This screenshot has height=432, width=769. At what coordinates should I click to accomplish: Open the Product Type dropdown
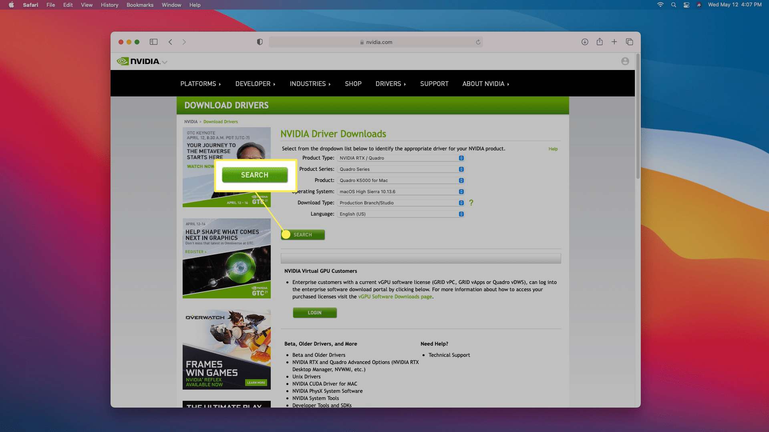401,158
